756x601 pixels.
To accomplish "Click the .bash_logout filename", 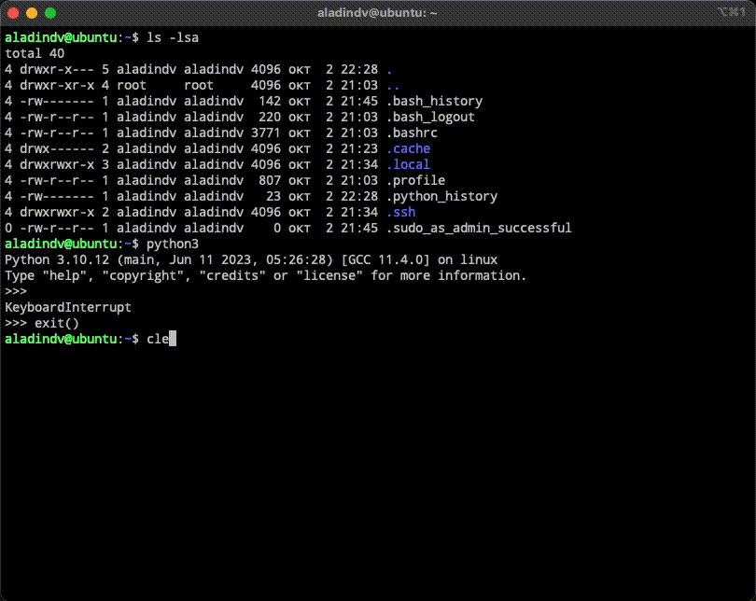I will click(430, 117).
